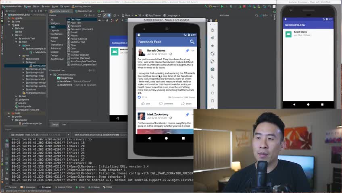Screen dimensions: 342x193
Task: Open the MainActivity.kt editor tab
Action: coord(83,11)
